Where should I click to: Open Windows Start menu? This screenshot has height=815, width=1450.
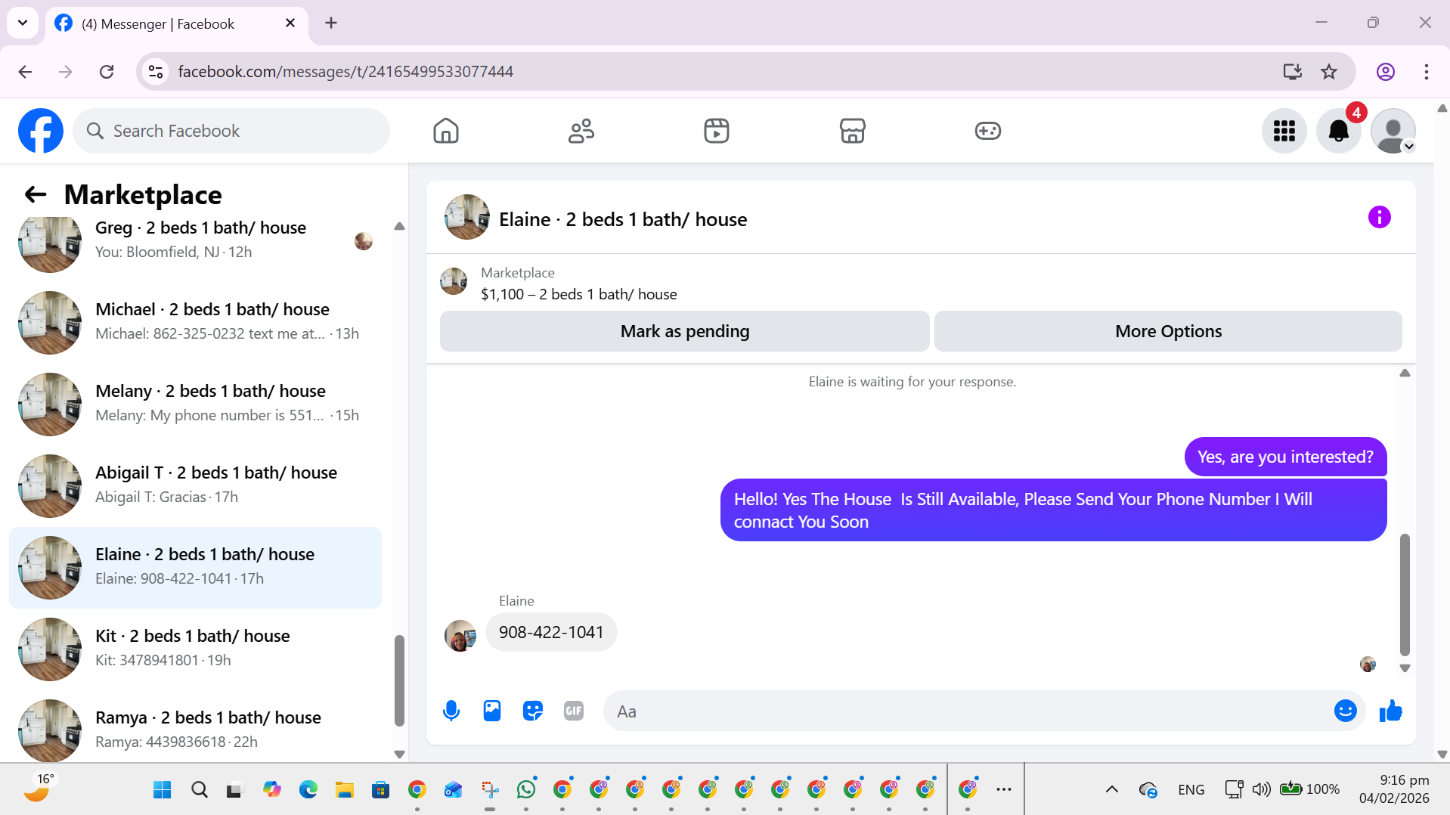click(163, 790)
